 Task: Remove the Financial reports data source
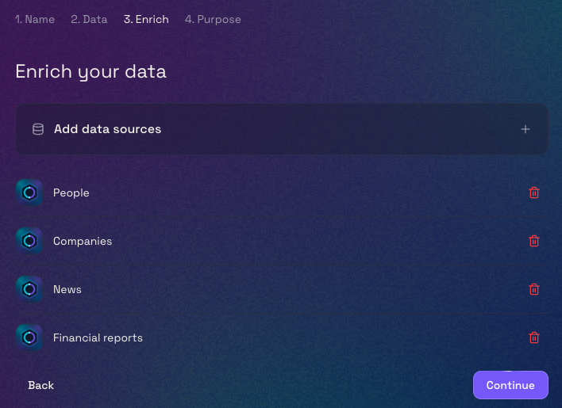[534, 337]
